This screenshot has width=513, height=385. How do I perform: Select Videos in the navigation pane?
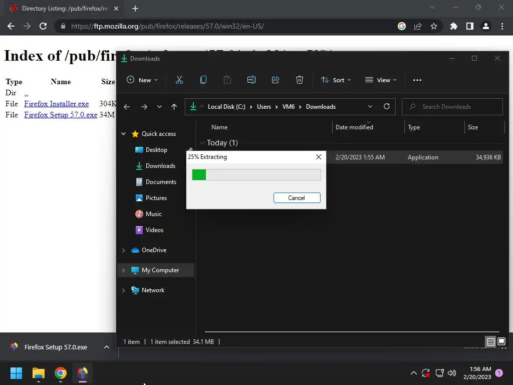coord(154,230)
